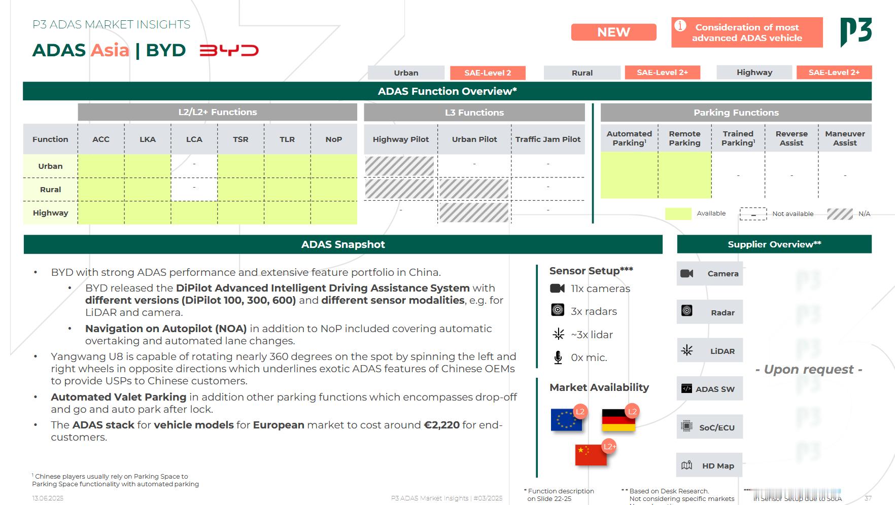Viewport: 895px width, 505px height.
Task: Click the LCA column header
Action: point(194,139)
